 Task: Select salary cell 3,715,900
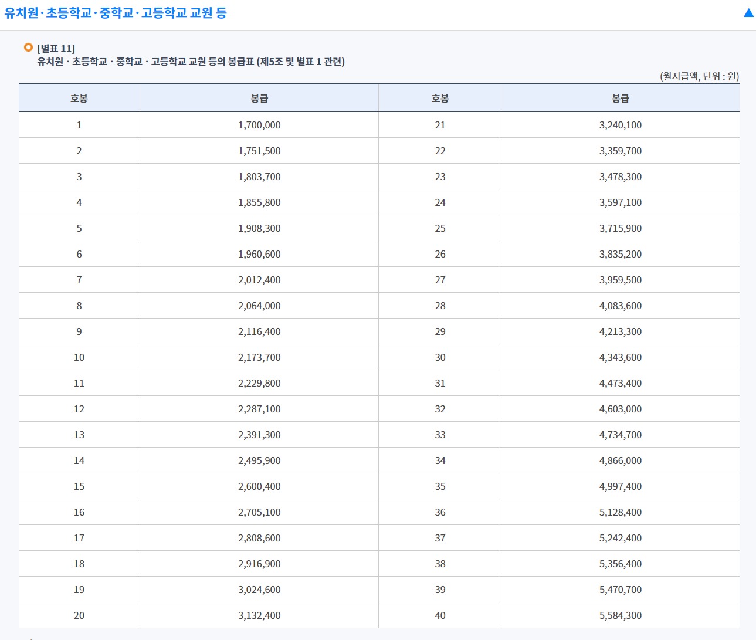621,228
